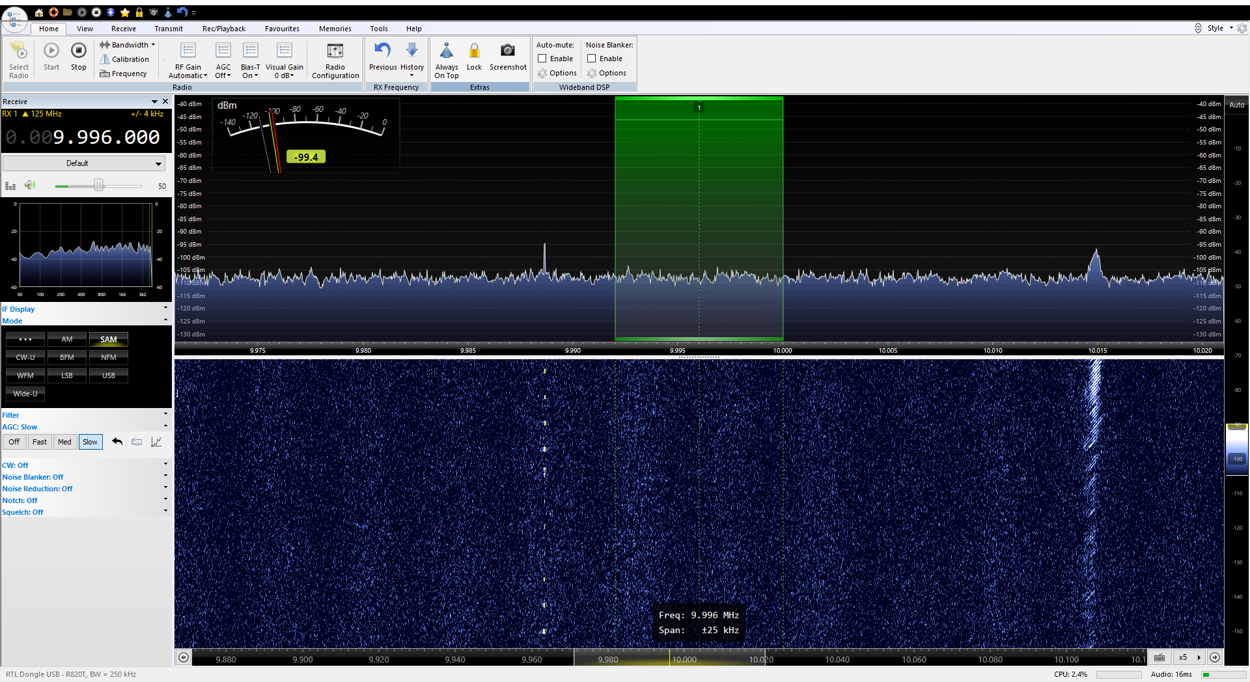The height and width of the screenshot is (682, 1250).
Task: Click the Always On Top icon
Action: pos(447,51)
